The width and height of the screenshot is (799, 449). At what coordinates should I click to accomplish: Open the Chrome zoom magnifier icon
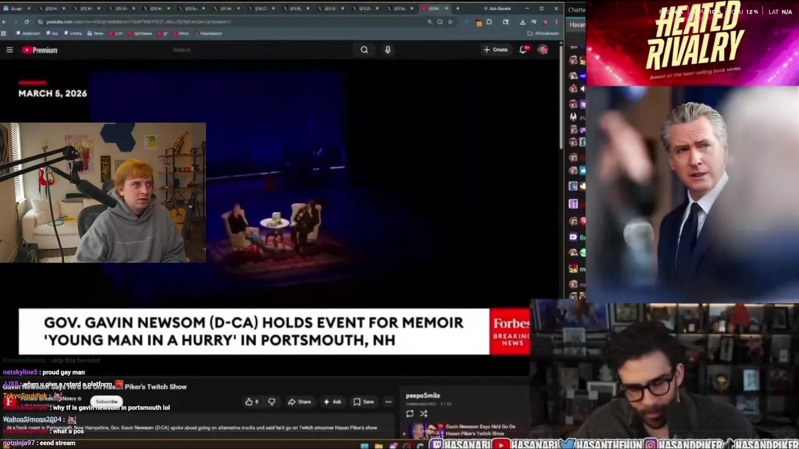pos(429,22)
